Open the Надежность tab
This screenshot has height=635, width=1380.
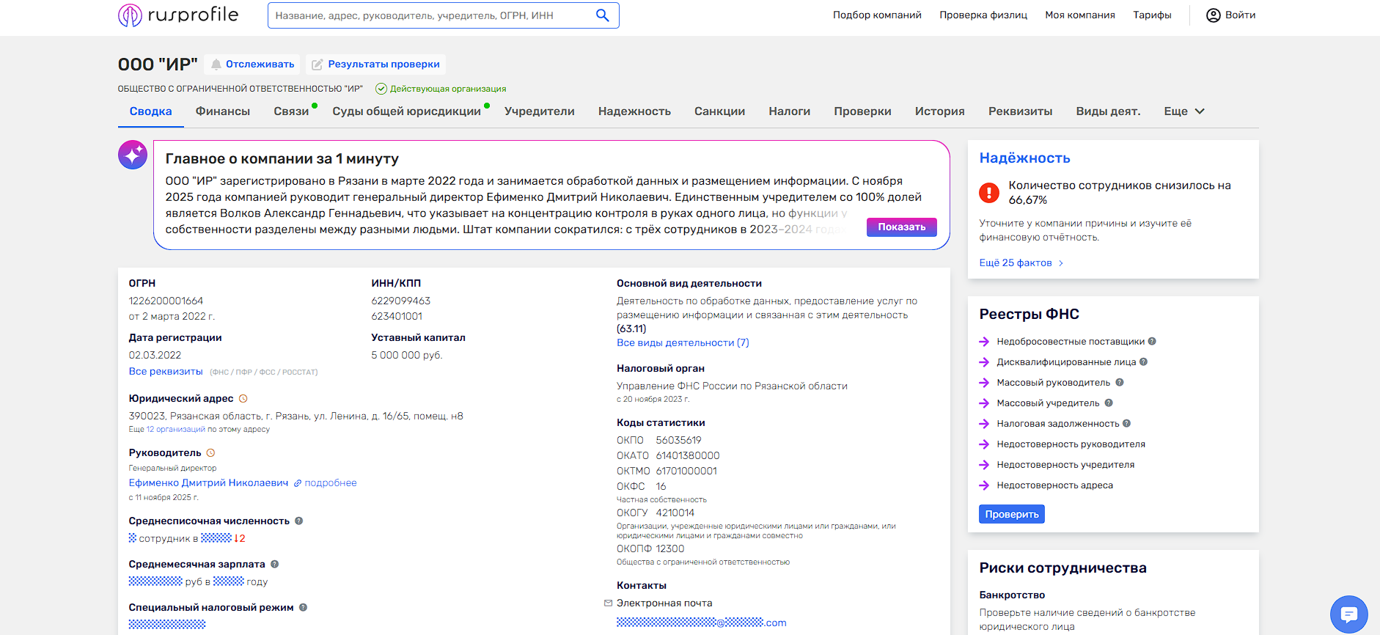pos(634,111)
